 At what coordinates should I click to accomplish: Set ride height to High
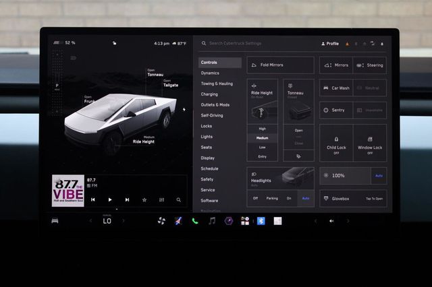point(263,129)
